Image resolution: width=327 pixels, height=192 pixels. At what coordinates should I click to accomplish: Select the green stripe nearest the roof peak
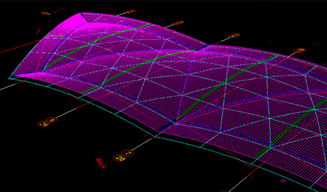click(x=106, y=37)
